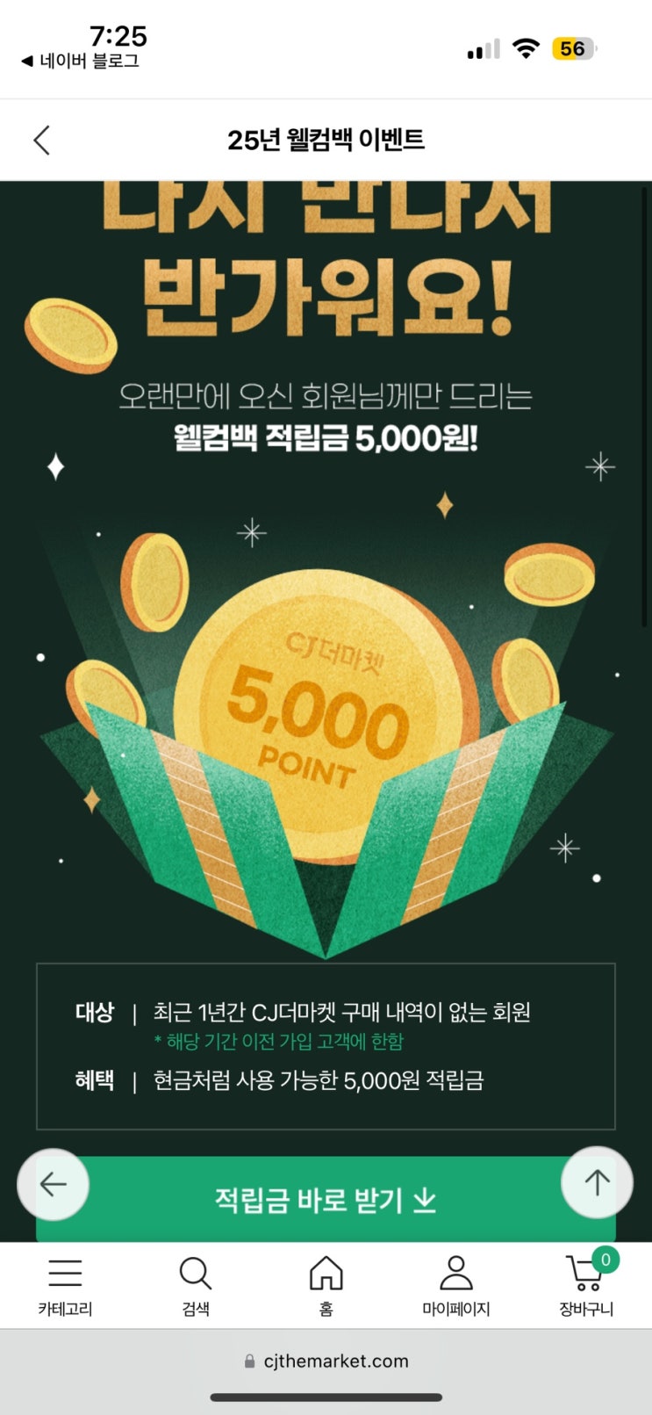Tap the 대상 eligibility info box

point(326,1046)
